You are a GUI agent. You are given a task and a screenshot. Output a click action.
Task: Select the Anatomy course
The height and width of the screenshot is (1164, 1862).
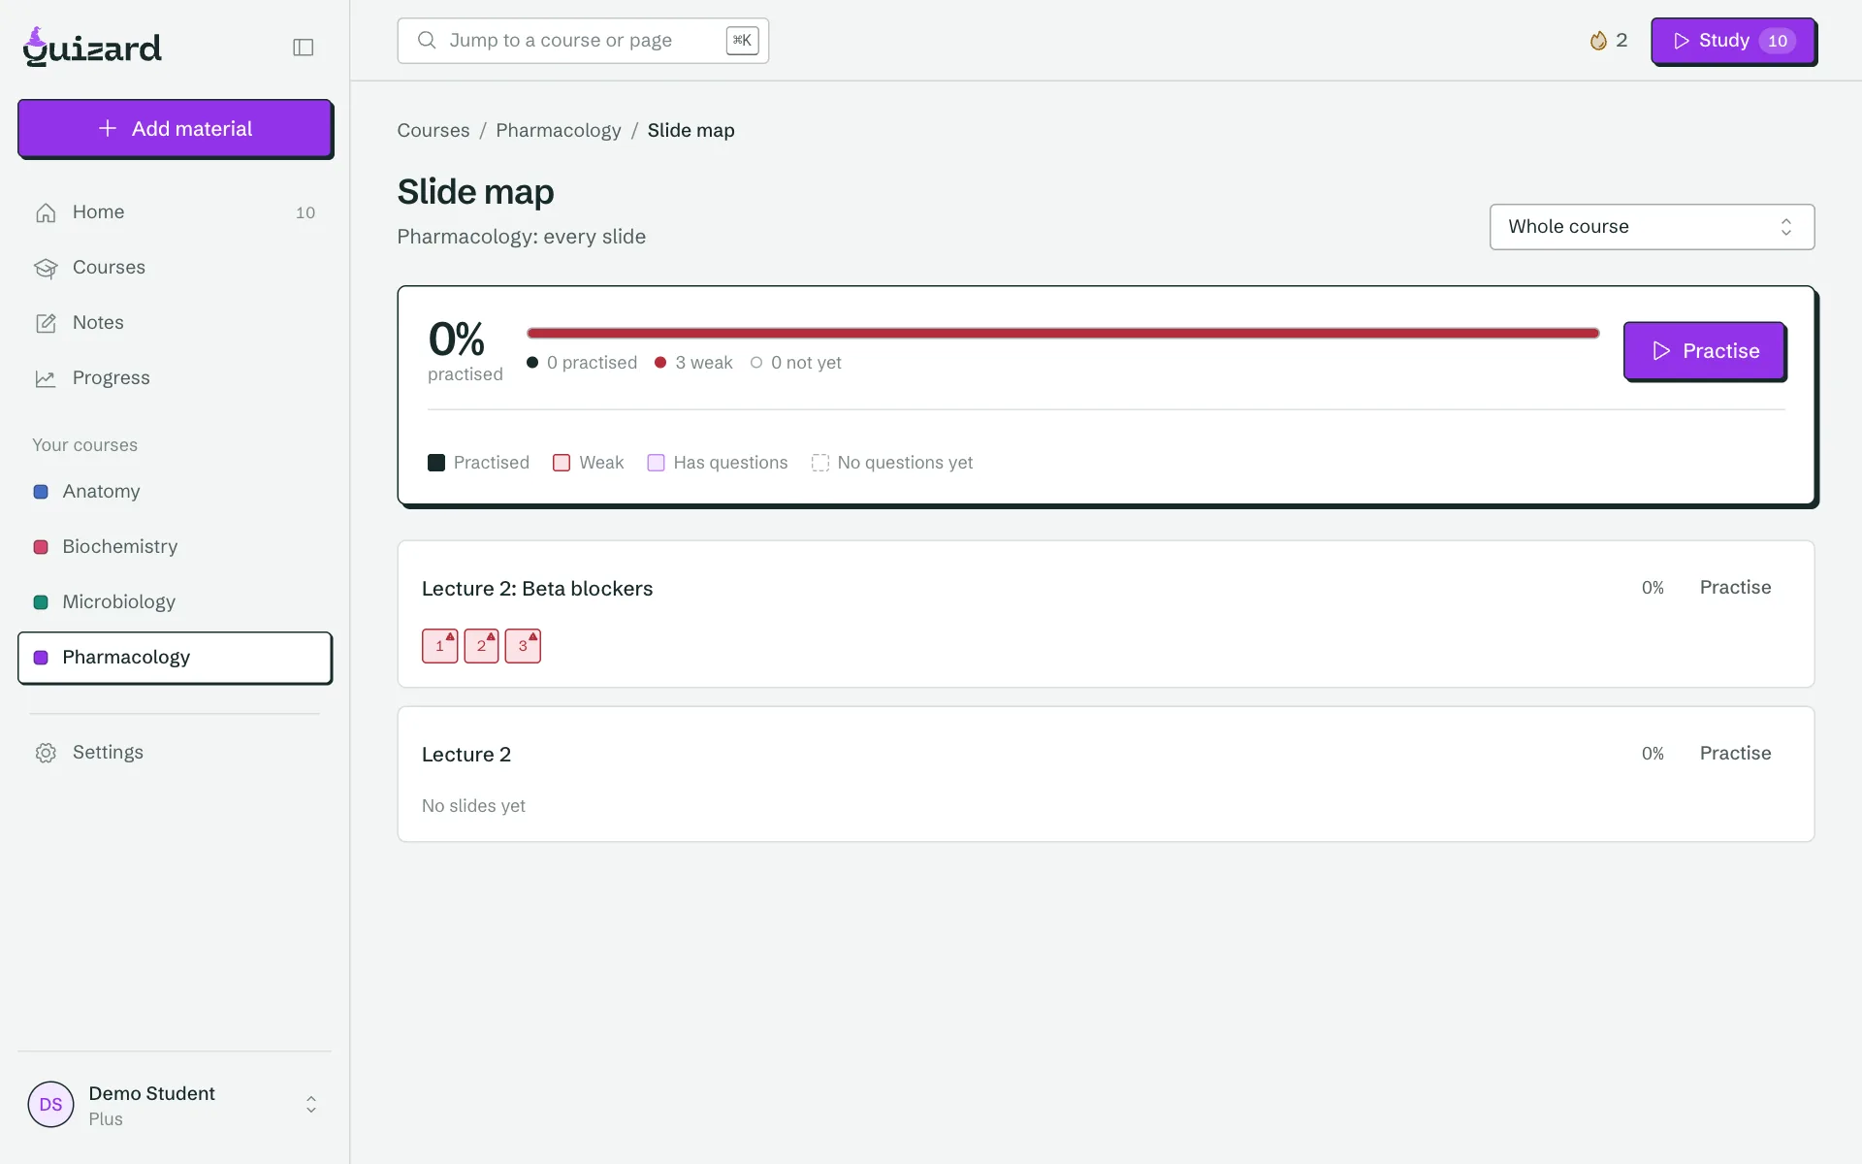pos(175,492)
